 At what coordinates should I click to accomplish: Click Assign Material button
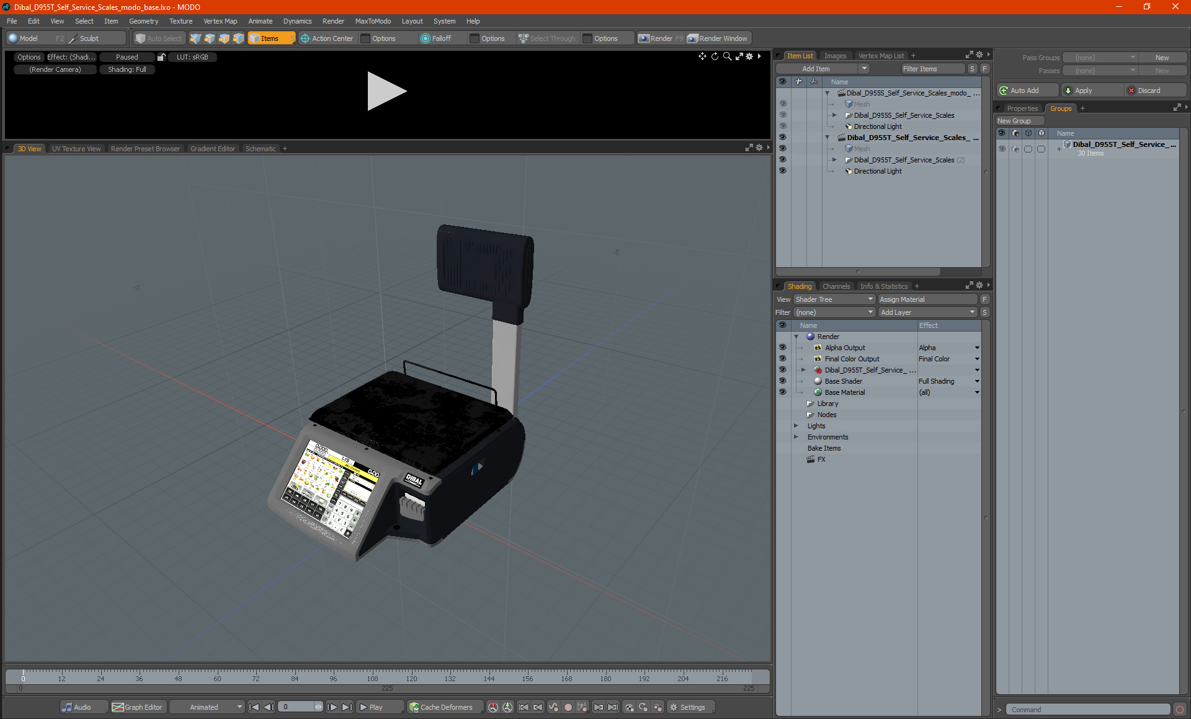click(x=928, y=299)
